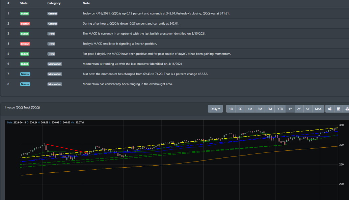
Task: Switch chart to 5D range
Action: click(x=240, y=109)
